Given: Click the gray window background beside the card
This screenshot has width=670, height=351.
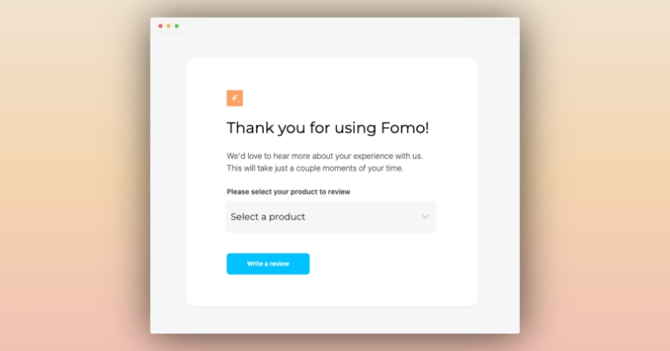Looking at the screenshot, I should pos(168,183).
